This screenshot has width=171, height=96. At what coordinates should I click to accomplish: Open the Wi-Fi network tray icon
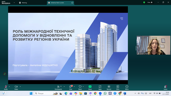(x=154, y=93)
